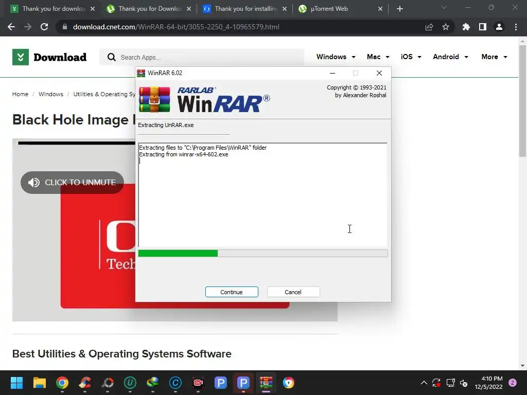The height and width of the screenshot is (395, 527).
Task: Show hidden system tray icons
Action: click(424, 383)
